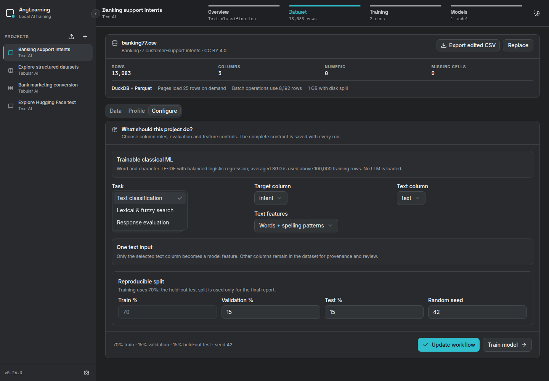Choose Lexical & fuzzy search option
This screenshot has height=381, width=549.
(149, 210)
